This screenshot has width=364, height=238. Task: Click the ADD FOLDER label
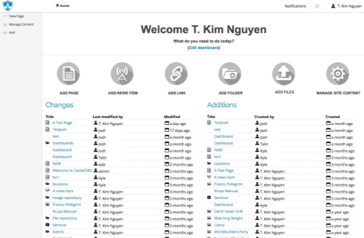coord(230,93)
